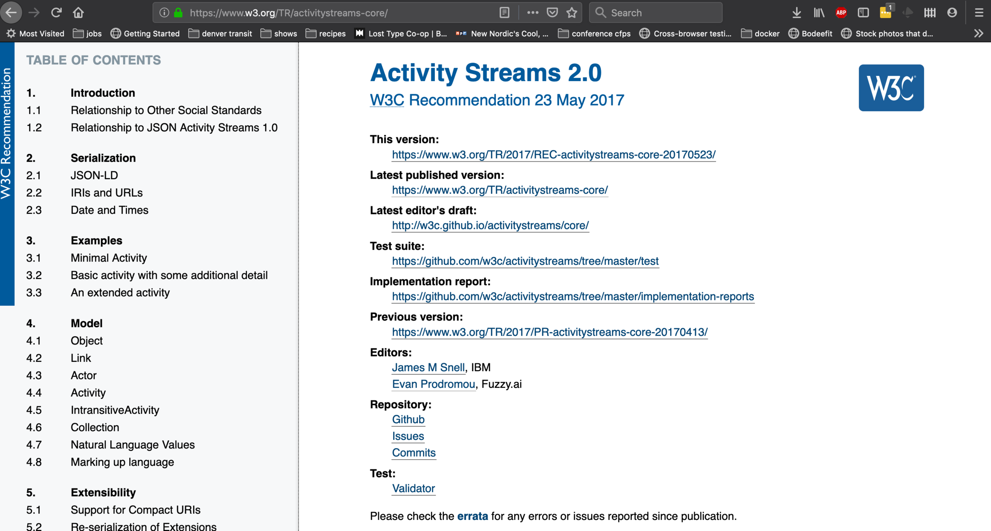
Task: Jump to Natural Language Values section
Action: coord(132,445)
